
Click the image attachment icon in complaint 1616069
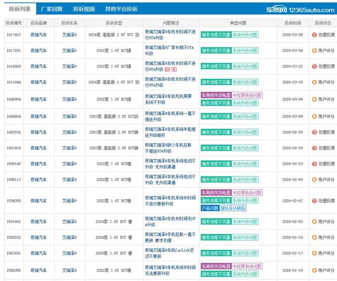pos(168,69)
